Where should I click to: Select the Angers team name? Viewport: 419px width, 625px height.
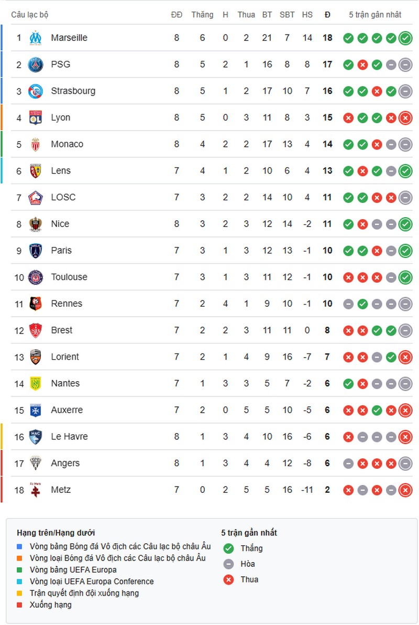(65, 463)
